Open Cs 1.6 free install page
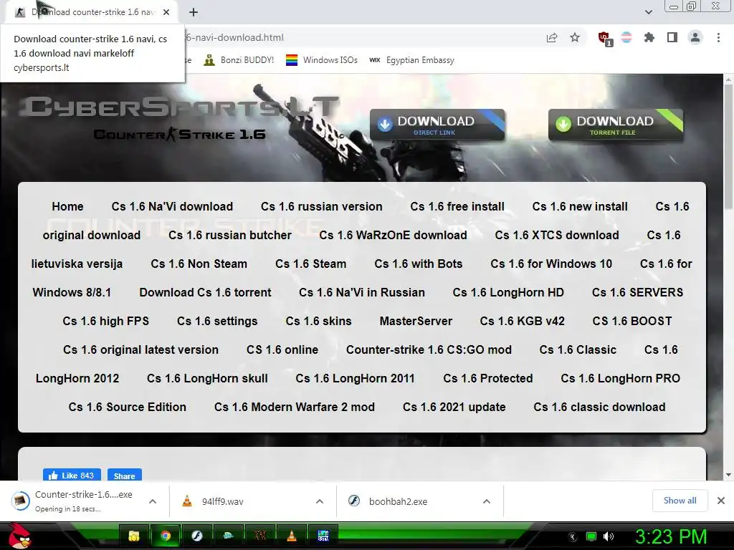Image resolution: width=734 pixels, height=550 pixels. point(457,206)
